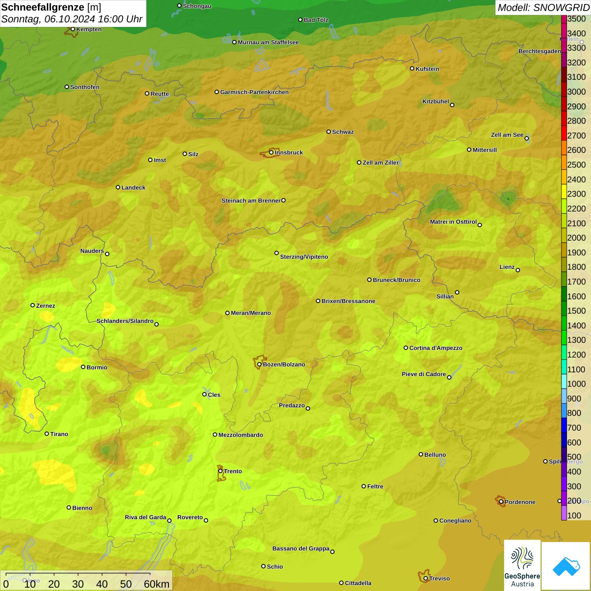Click the Bad Tölz marker dot
Viewport: 591px width, 591px height.
click(x=300, y=19)
